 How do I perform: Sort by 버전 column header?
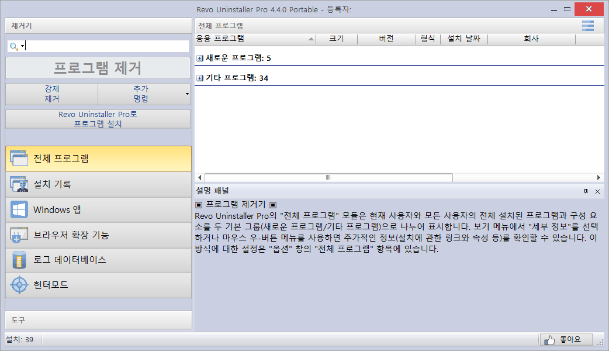[x=386, y=39]
